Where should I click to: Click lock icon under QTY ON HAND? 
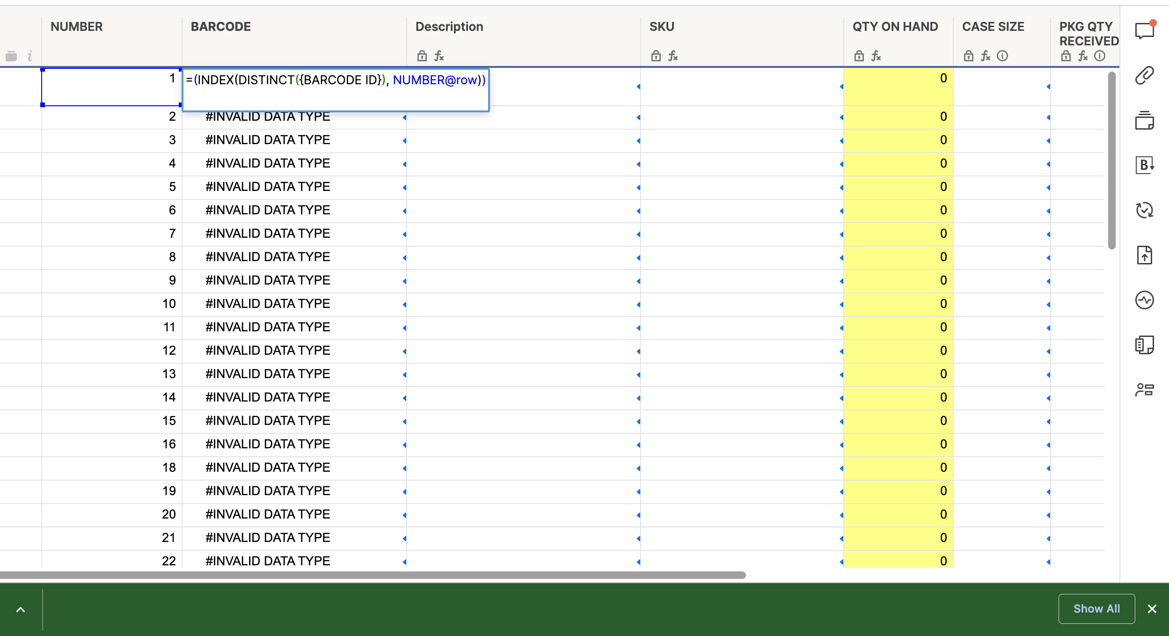point(859,56)
